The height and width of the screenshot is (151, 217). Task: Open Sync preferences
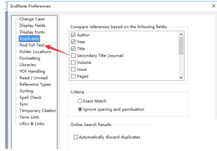[x=24, y=104]
